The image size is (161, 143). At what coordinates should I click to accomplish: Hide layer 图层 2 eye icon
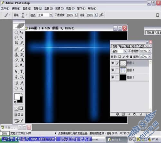[113, 77]
